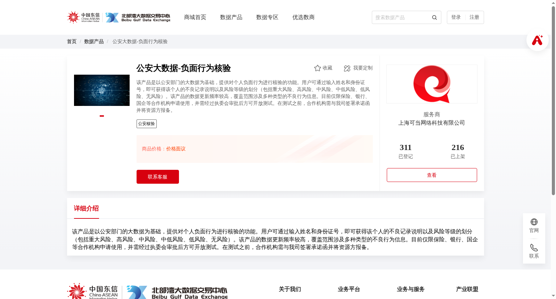Go to 数据专区 in the navigation
This screenshot has height=299, width=556.
point(267,17)
